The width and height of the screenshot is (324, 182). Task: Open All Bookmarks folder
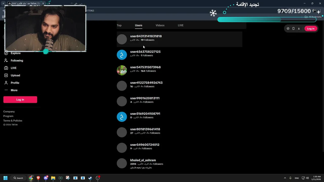[313, 17]
